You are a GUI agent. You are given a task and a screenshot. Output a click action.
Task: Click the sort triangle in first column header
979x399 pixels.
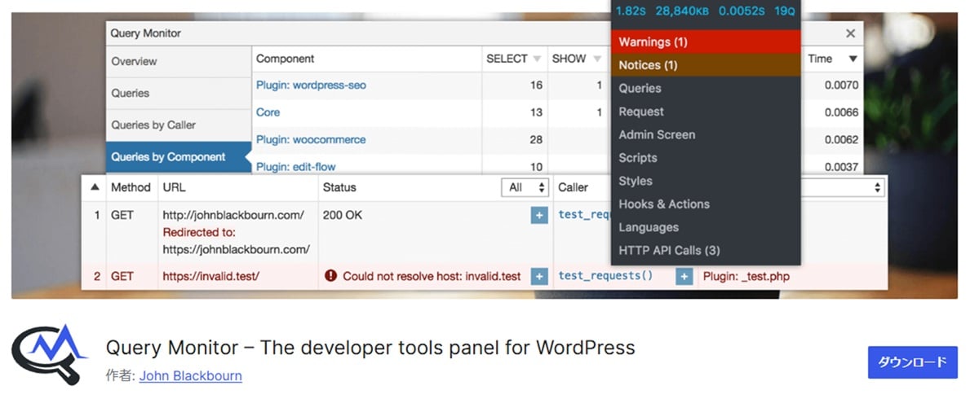[94, 187]
